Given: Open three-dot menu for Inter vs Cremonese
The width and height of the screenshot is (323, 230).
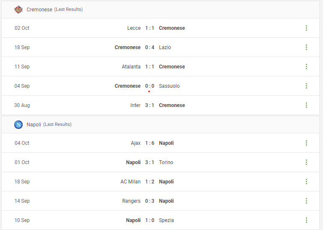Looking at the screenshot, I should 306,105.
